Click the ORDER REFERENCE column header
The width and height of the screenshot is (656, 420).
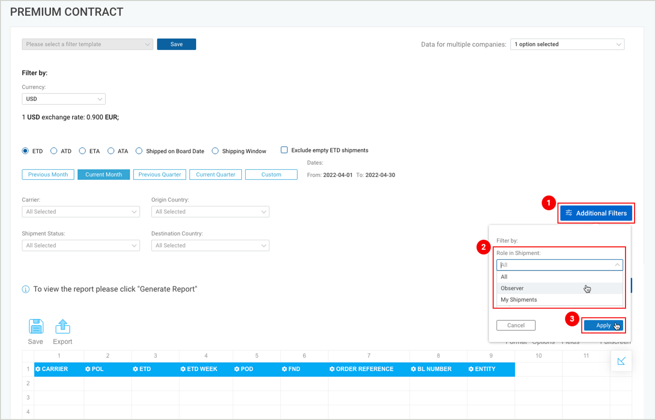click(x=369, y=369)
